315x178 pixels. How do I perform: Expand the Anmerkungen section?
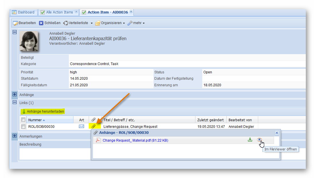14,136
